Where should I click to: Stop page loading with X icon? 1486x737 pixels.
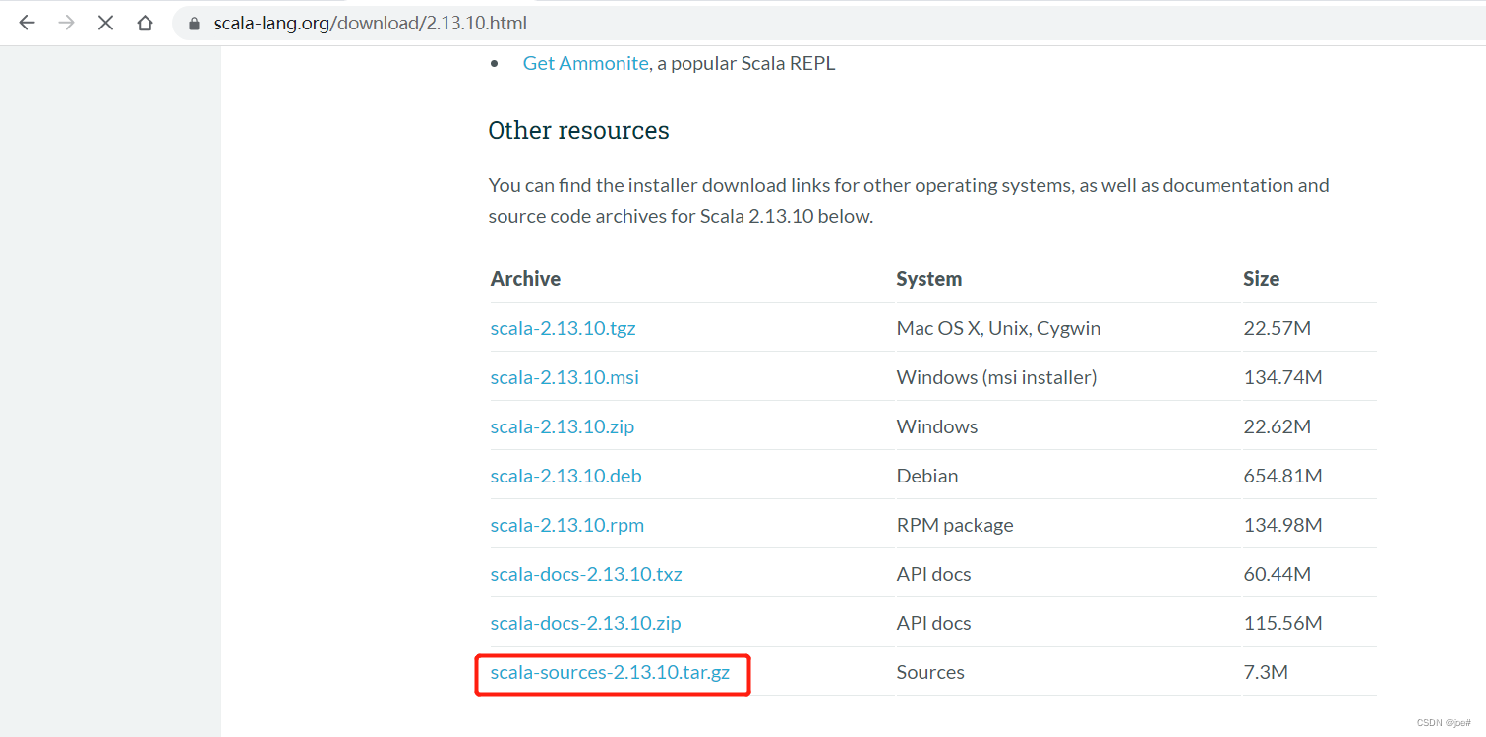click(105, 23)
